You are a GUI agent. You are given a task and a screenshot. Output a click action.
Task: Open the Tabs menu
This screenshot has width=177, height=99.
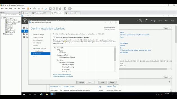(x=19, y=9)
